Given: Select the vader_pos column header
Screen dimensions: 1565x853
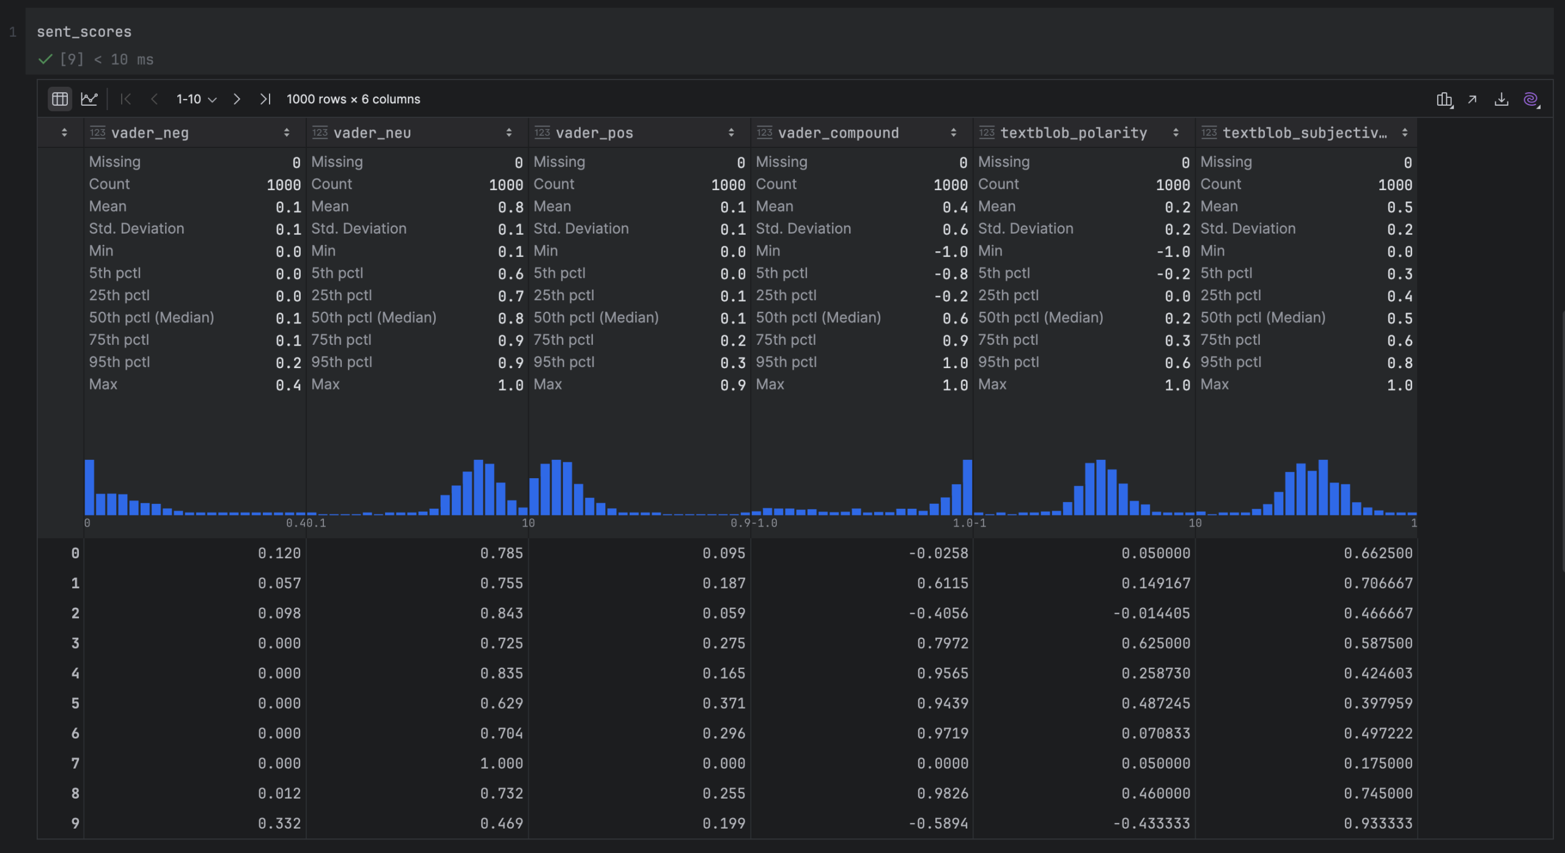Looking at the screenshot, I should tap(594, 133).
